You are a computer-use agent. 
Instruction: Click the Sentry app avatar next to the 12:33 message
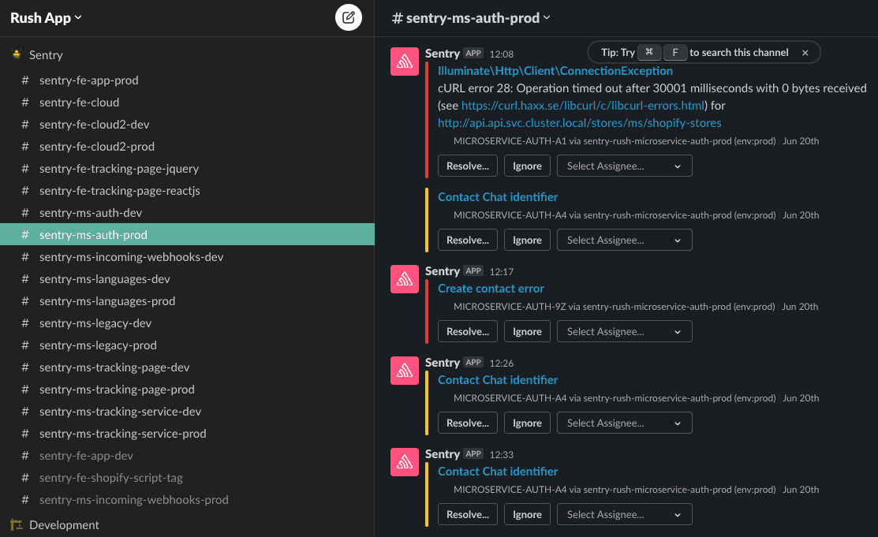click(404, 462)
